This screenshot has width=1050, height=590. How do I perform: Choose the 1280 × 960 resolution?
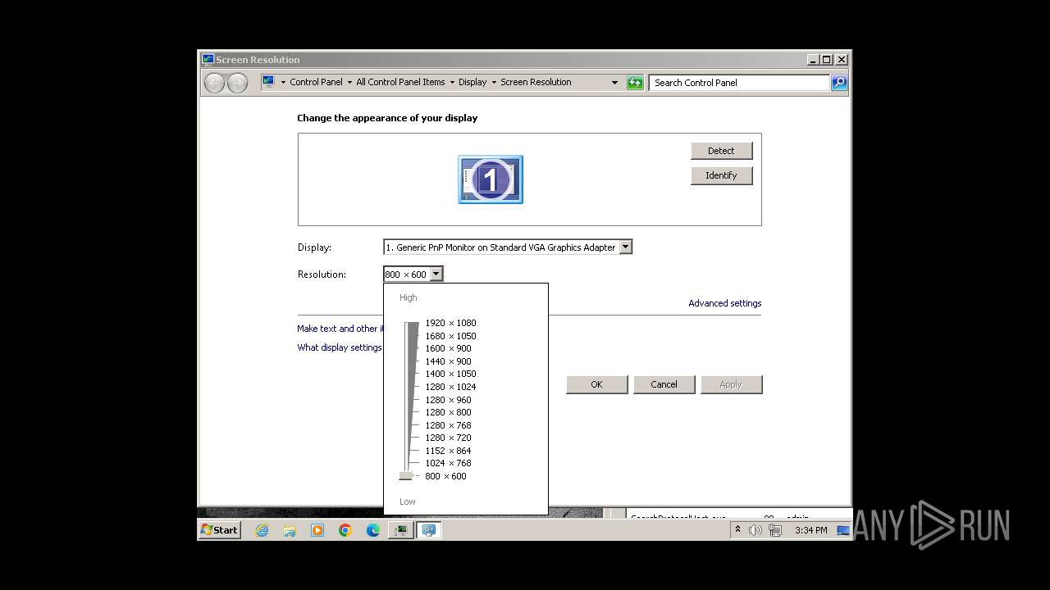point(448,400)
